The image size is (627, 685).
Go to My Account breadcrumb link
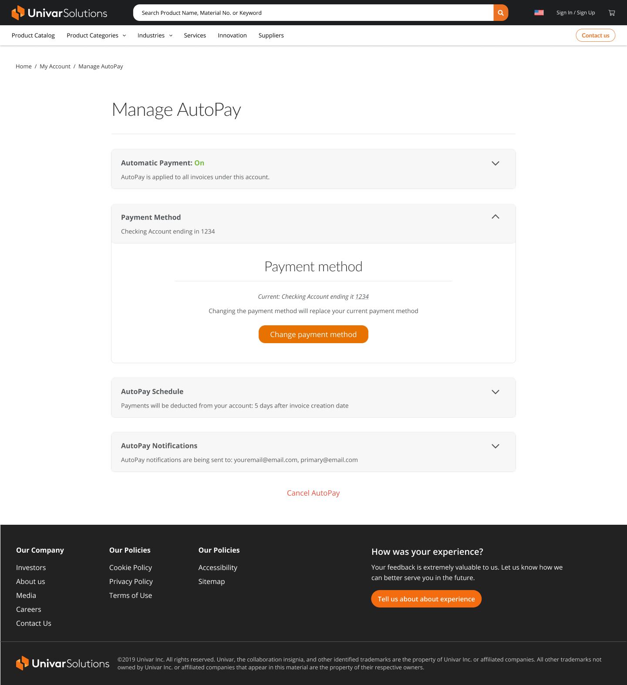55,66
